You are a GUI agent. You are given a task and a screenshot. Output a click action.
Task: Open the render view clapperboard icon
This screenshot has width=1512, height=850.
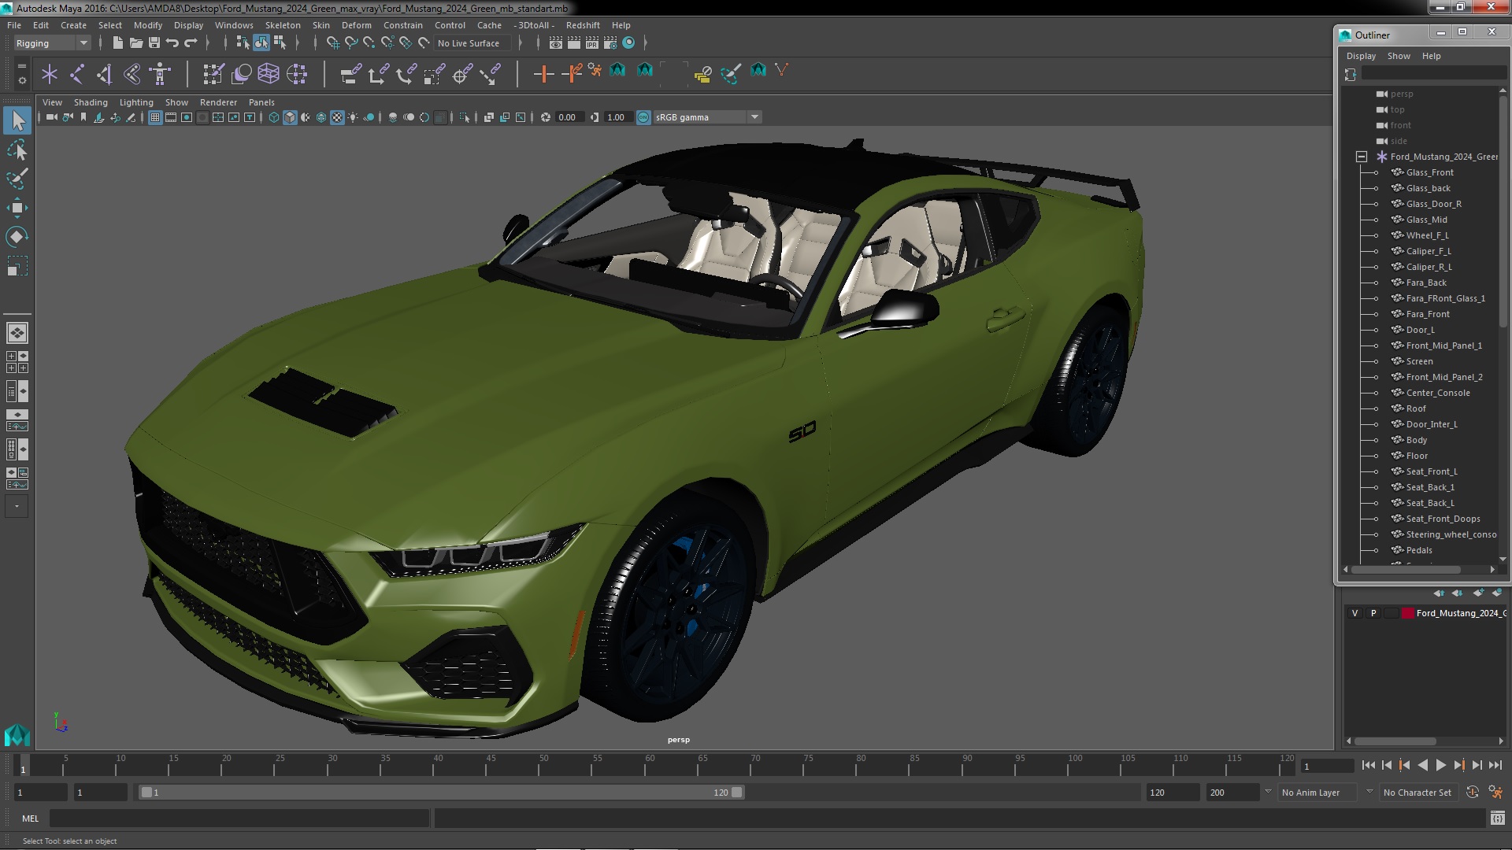point(556,43)
